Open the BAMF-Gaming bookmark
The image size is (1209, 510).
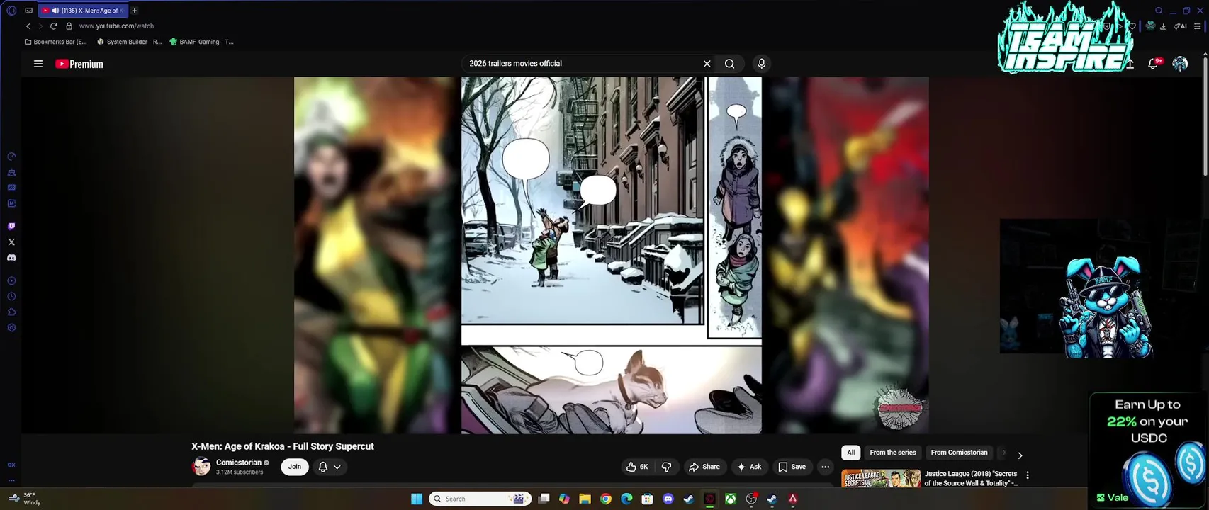[x=201, y=42]
